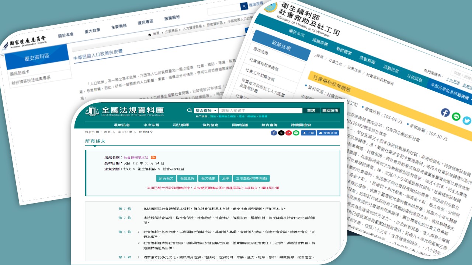Open 焦點新聞 in the MOHW navigation
Viewport: 472px width, 265px height.
click(367, 60)
